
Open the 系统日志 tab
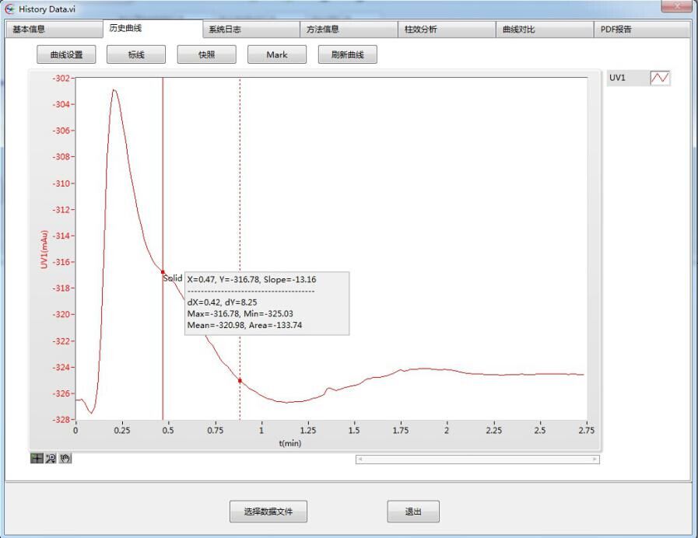point(251,30)
